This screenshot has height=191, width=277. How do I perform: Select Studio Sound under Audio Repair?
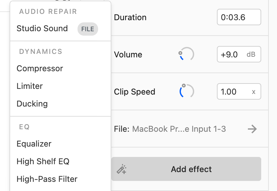[42, 29]
